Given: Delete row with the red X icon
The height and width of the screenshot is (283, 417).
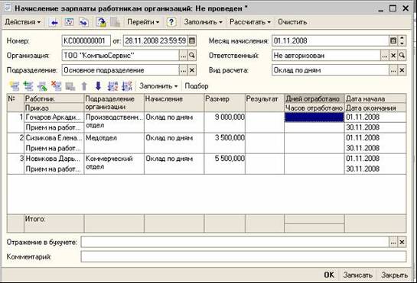Looking at the screenshot, I should (x=57, y=86).
